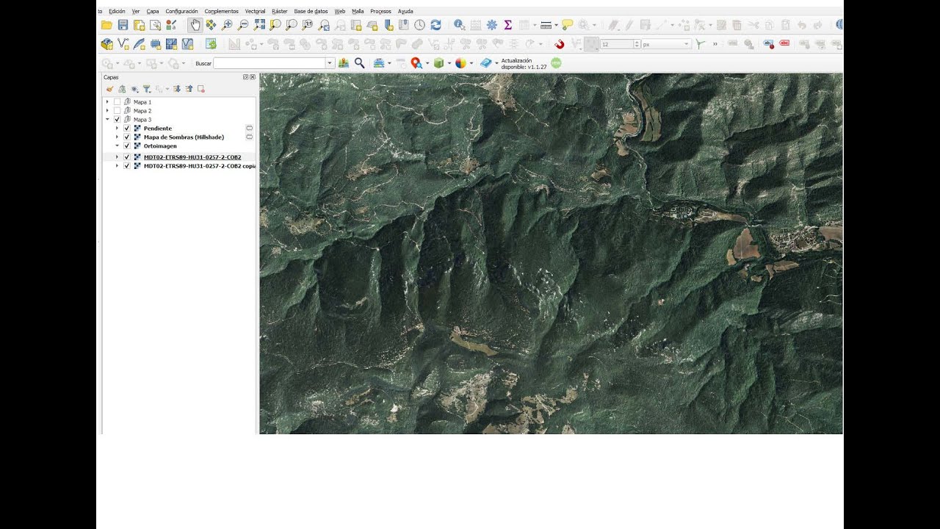Remove selected layer icon in Capas
This screenshot has width=940, height=529.
pyautogui.click(x=201, y=89)
